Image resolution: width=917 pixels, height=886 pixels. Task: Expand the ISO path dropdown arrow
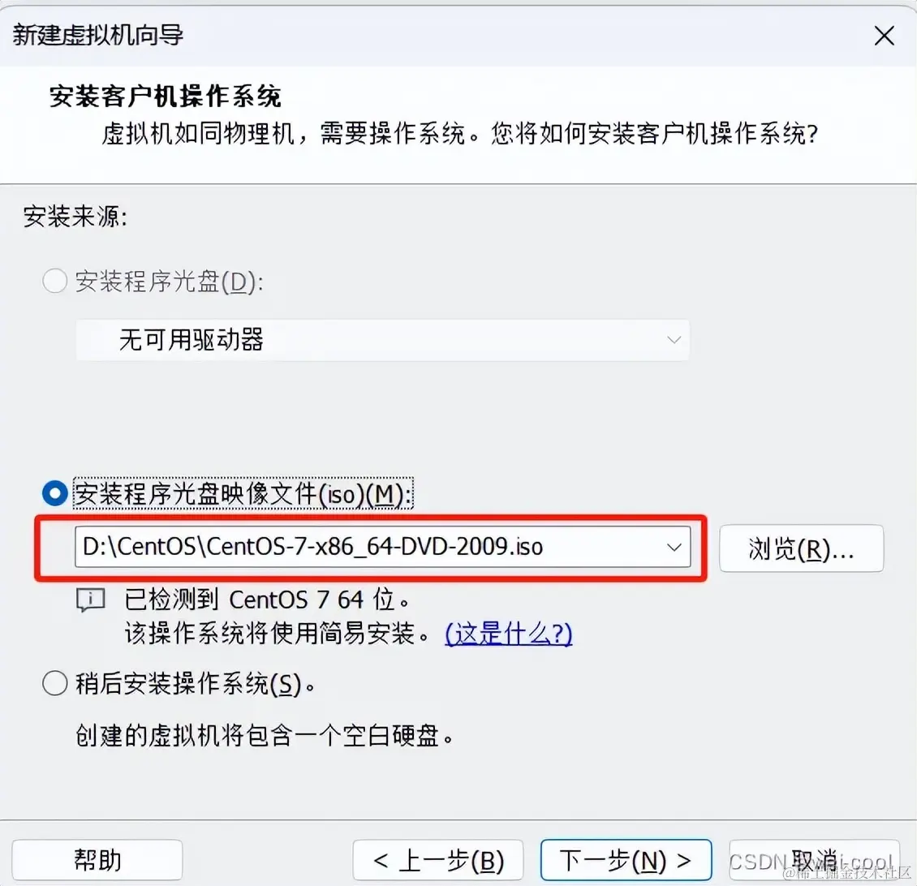coord(674,547)
